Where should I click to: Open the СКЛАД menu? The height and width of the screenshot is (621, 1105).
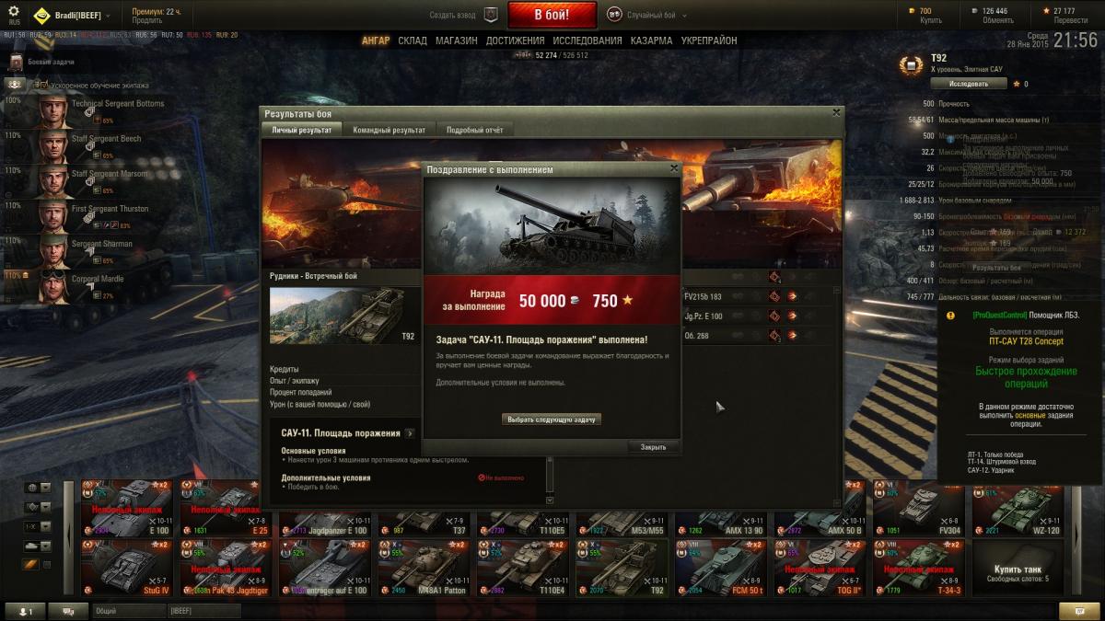(413, 40)
